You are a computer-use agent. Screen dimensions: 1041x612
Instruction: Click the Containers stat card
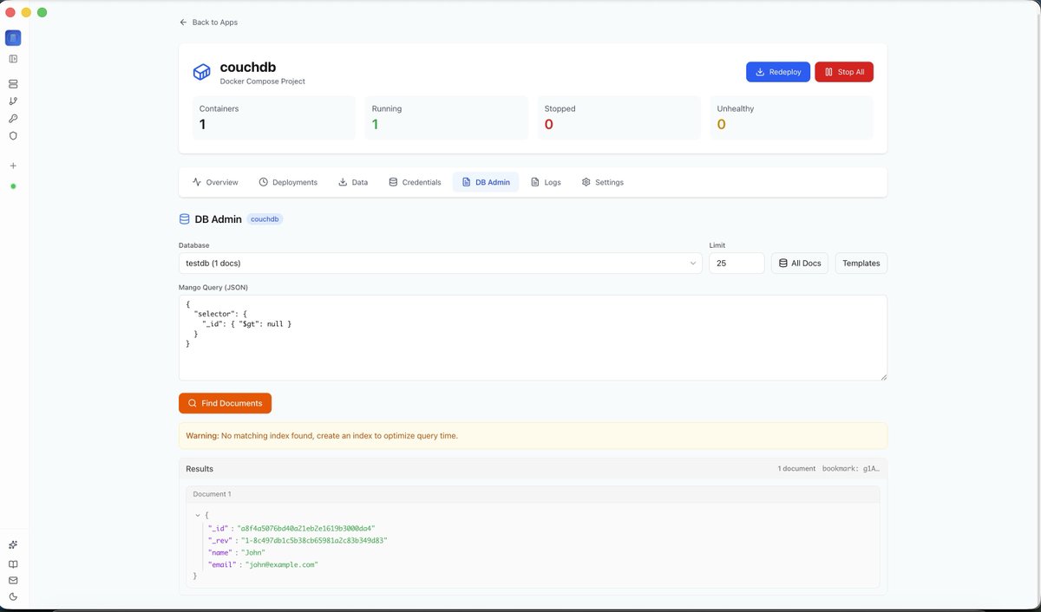click(274, 117)
